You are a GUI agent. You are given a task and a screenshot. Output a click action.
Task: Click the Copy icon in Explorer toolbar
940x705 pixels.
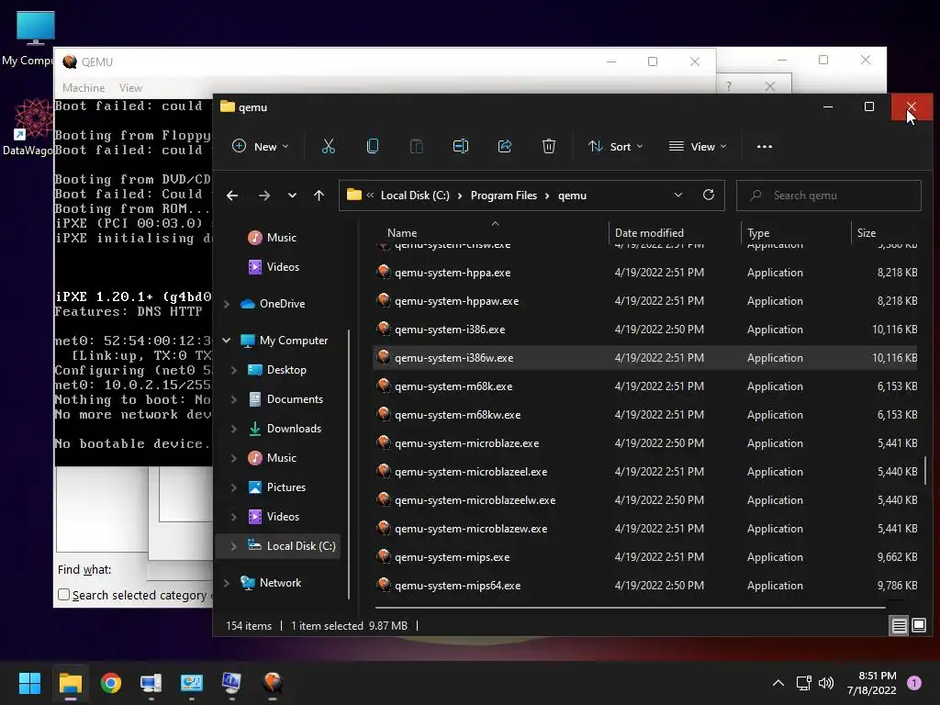[373, 146]
